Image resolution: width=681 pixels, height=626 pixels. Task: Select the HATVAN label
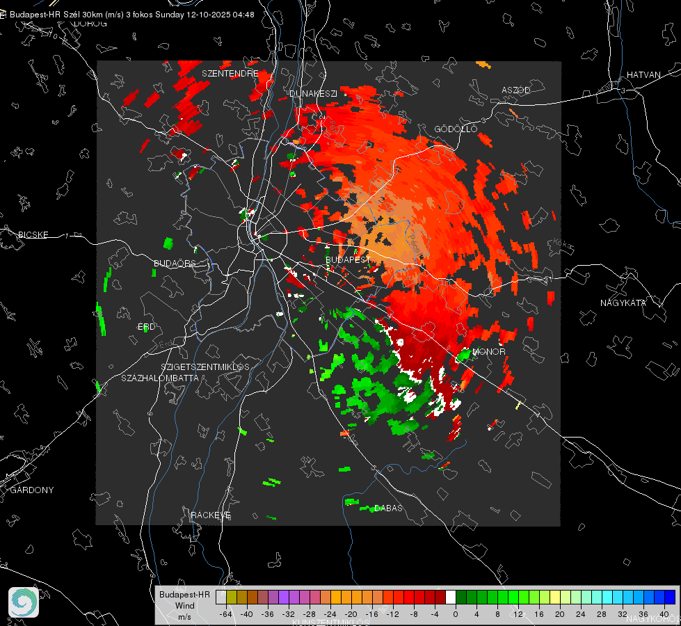click(x=643, y=74)
